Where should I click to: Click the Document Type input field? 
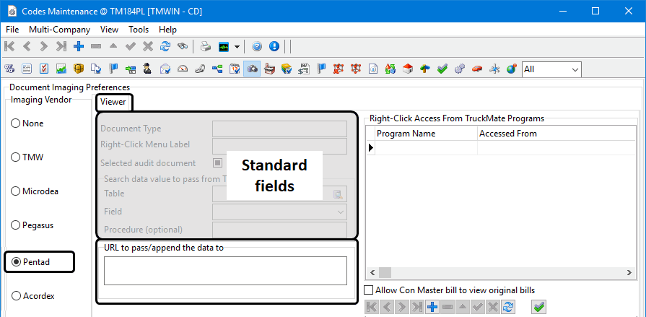tap(279, 129)
